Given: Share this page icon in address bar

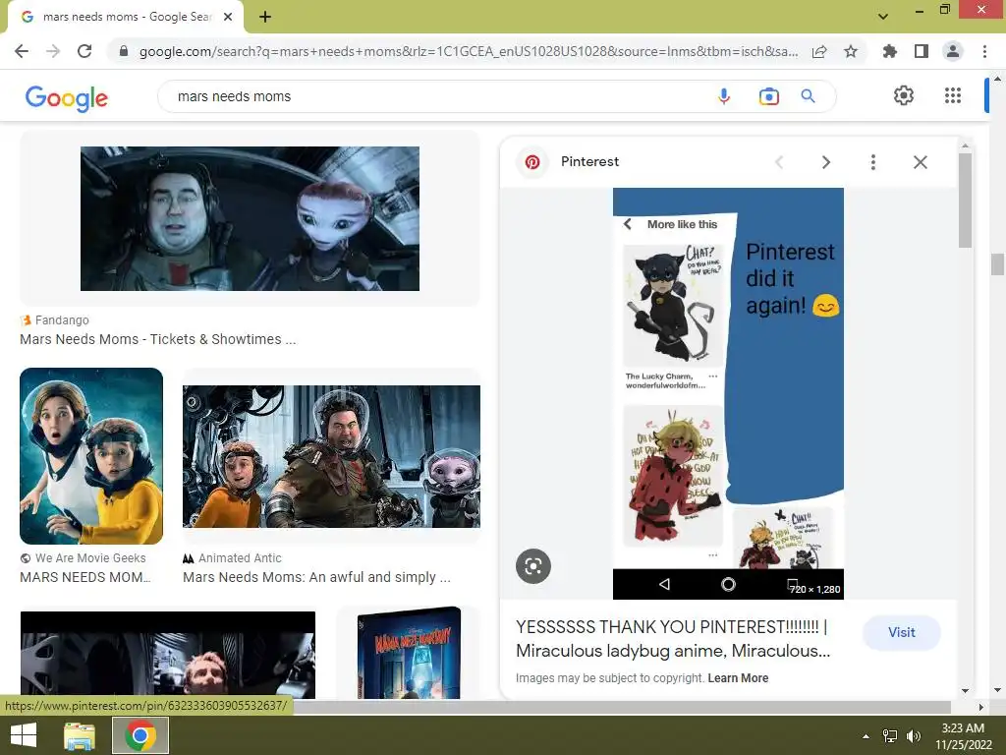Looking at the screenshot, I should click(x=819, y=51).
